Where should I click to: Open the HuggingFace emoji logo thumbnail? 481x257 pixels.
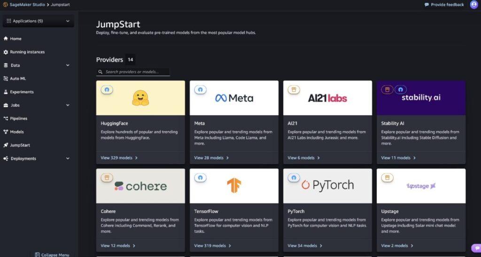[x=140, y=98]
